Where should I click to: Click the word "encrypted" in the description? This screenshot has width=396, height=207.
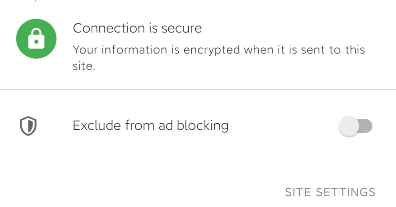point(212,50)
